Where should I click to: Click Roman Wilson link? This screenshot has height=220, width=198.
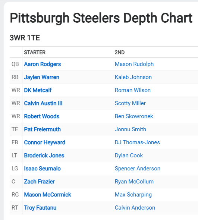pyautogui.click(x=133, y=90)
